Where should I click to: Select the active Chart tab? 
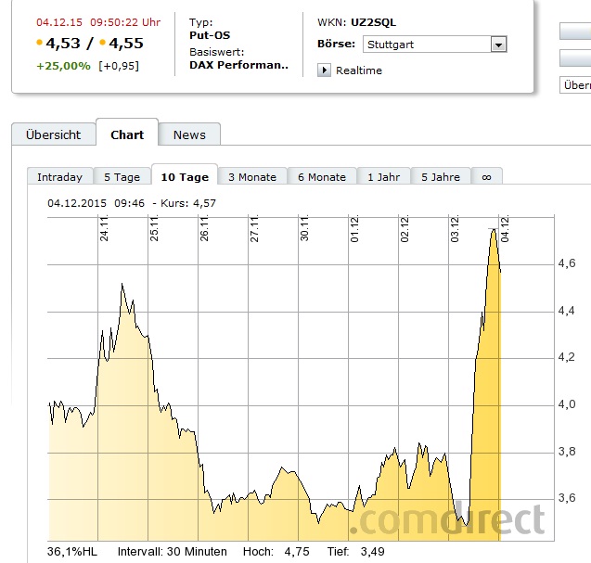click(127, 134)
